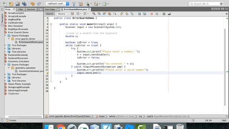Click the editor vertical scrollbar
229x129 pixels.
point(225,67)
